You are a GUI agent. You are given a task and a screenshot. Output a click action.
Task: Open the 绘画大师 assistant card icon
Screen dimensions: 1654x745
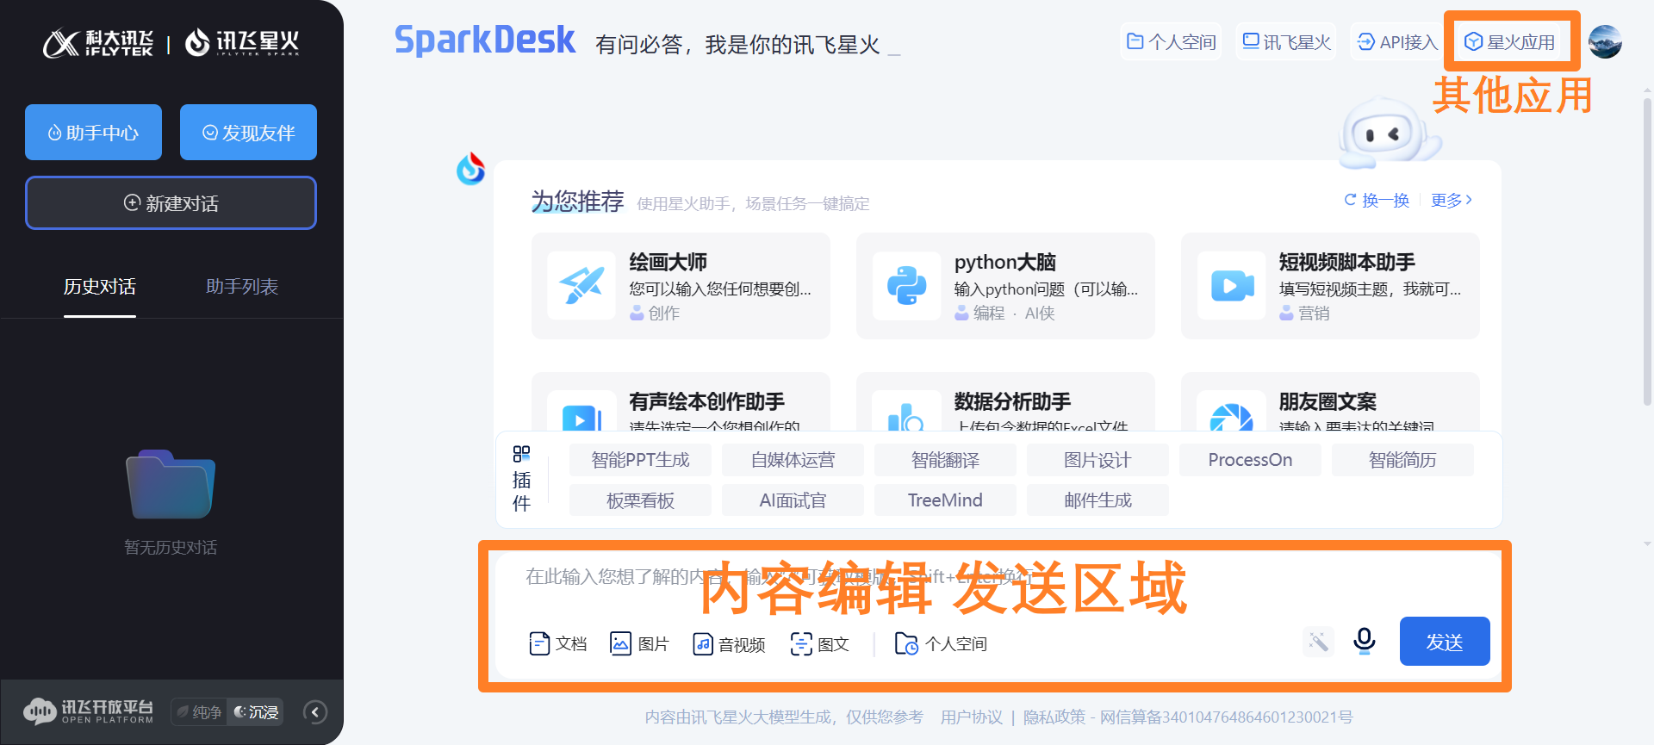pos(581,286)
